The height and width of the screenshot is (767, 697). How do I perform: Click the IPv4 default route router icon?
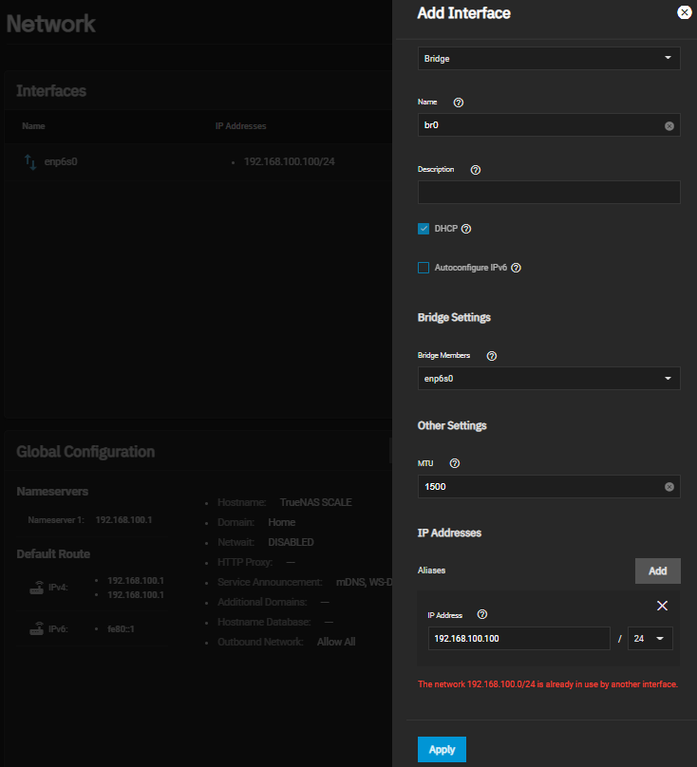(x=37, y=588)
